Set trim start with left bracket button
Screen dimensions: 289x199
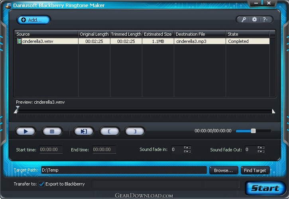pyautogui.click(x=110, y=131)
